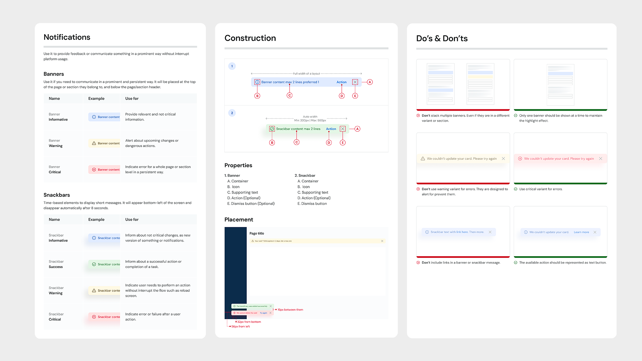
Task: Click the Learn more button in the blue snackbar
Action: click(x=581, y=232)
